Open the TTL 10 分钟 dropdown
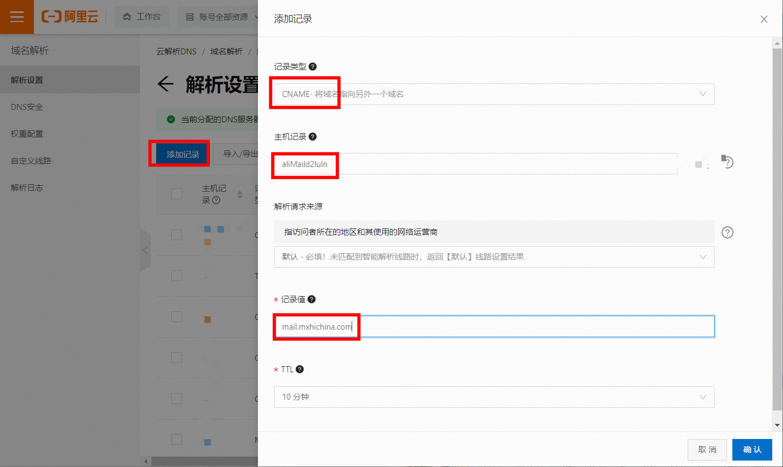The height and width of the screenshot is (467, 783). [703, 397]
